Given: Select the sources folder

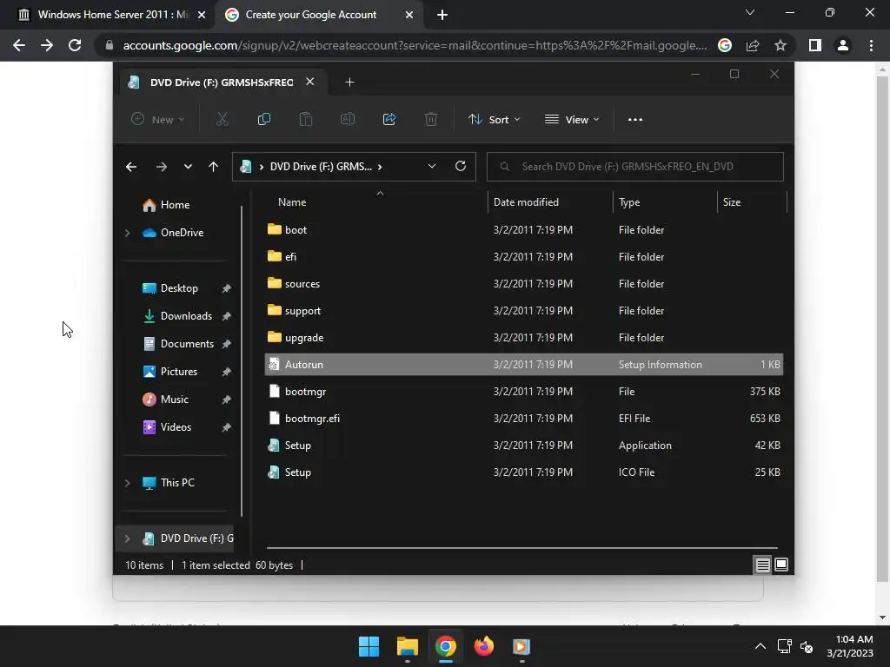Looking at the screenshot, I should click(524, 284).
